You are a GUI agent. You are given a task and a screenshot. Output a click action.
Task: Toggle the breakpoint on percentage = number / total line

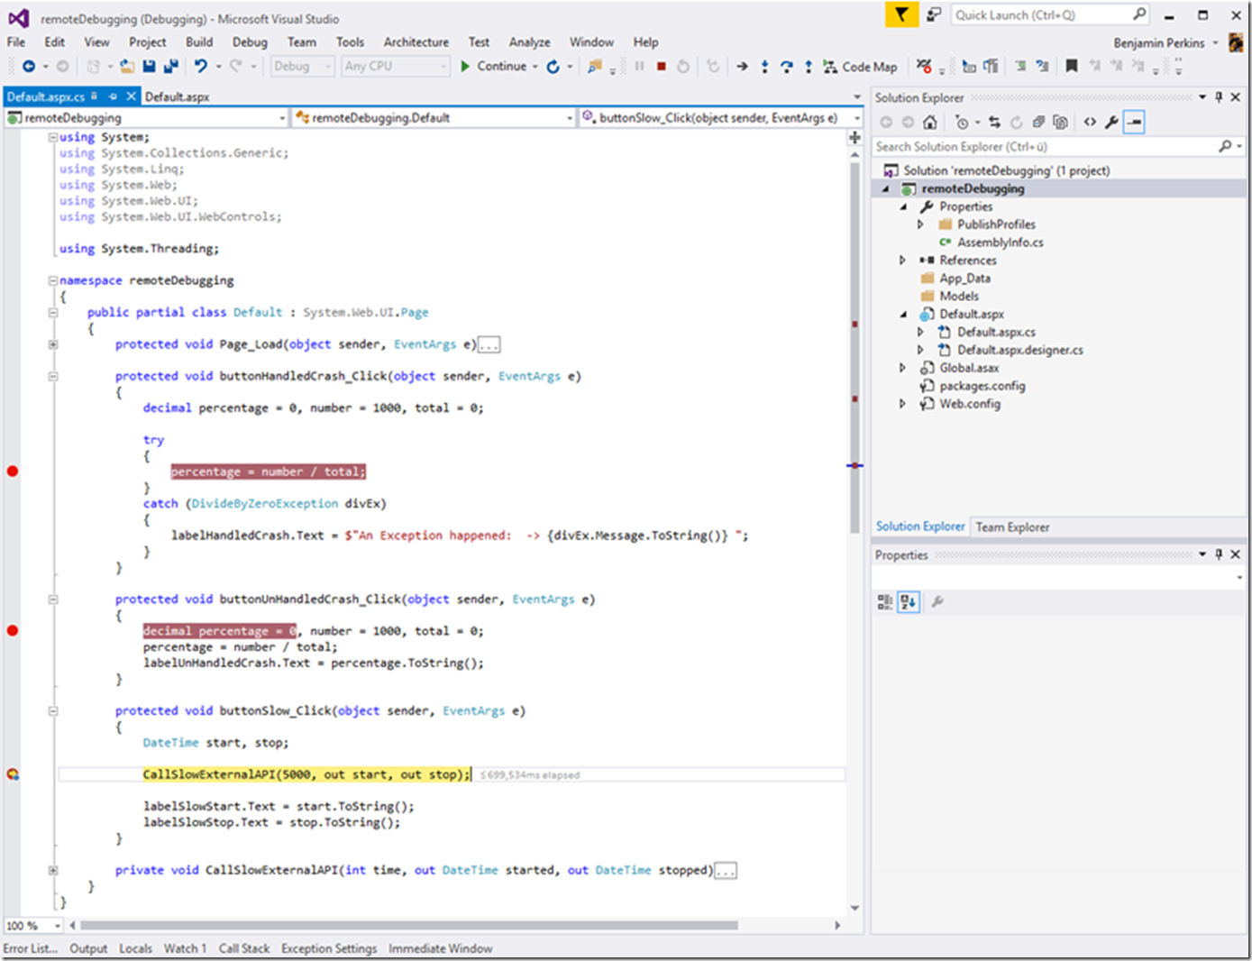click(x=13, y=471)
